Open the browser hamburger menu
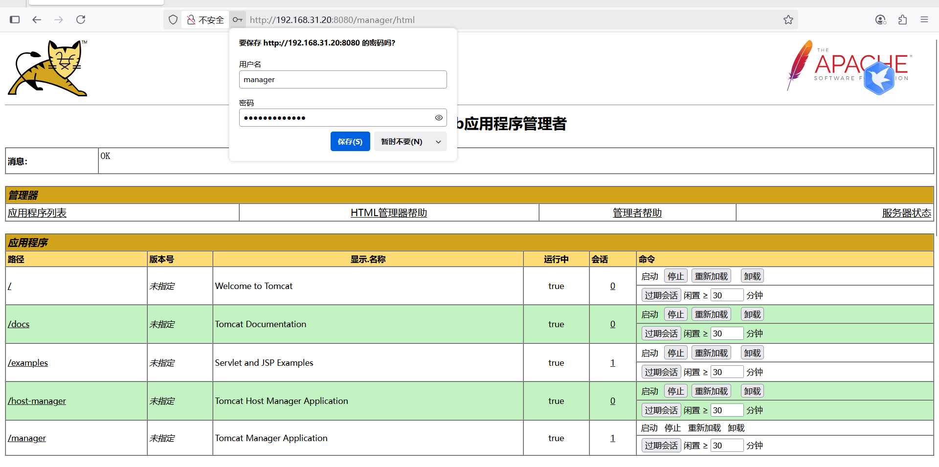 [x=924, y=20]
